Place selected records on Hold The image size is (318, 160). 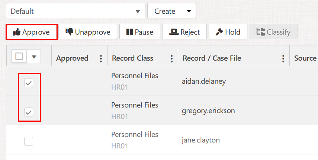pyautogui.click(x=228, y=32)
